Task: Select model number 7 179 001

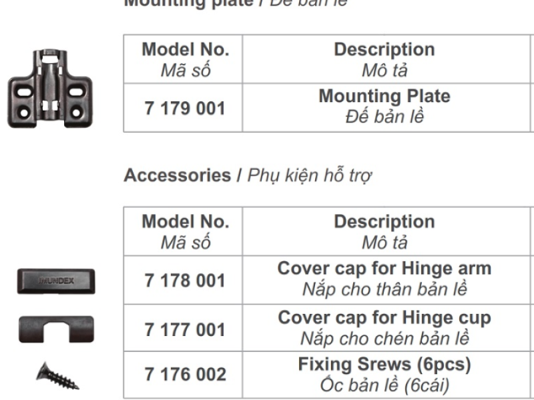Action: coord(185,108)
